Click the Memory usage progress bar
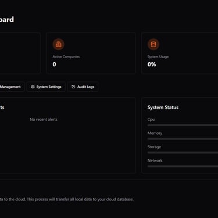This screenshot has height=218, width=218. (x=183, y=139)
